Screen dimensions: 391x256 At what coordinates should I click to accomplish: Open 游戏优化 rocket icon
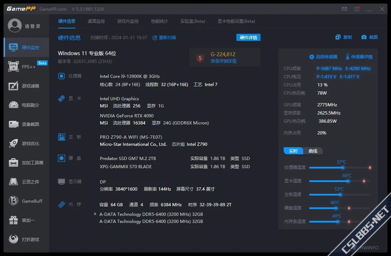point(14,143)
